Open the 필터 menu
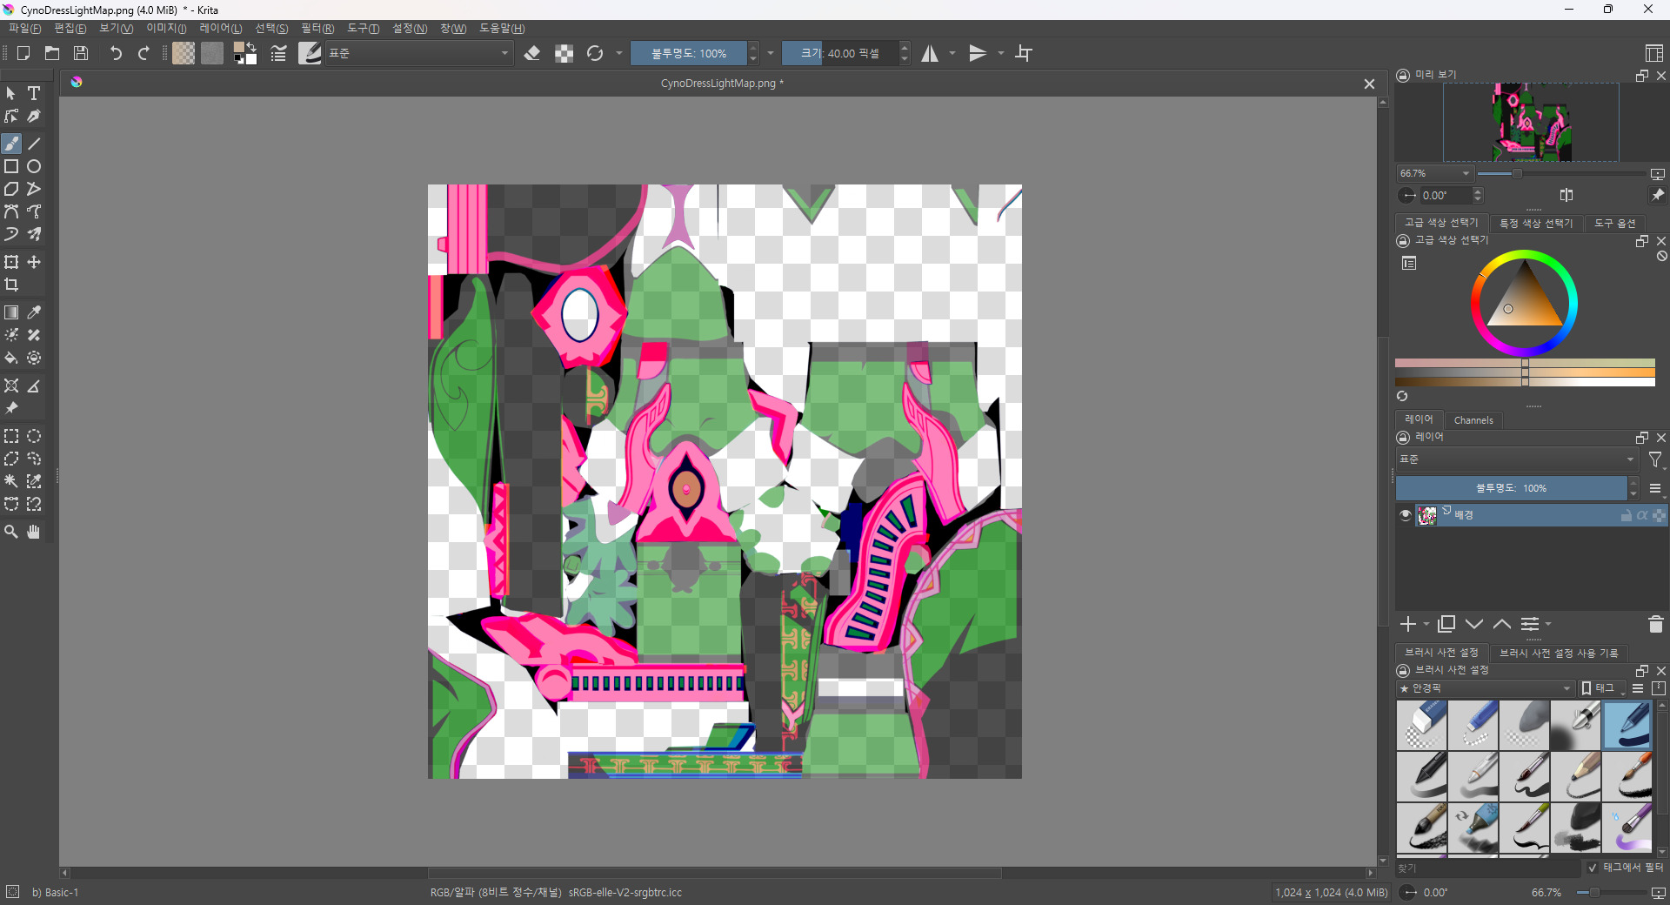1670x905 pixels. click(x=317, y=29)
